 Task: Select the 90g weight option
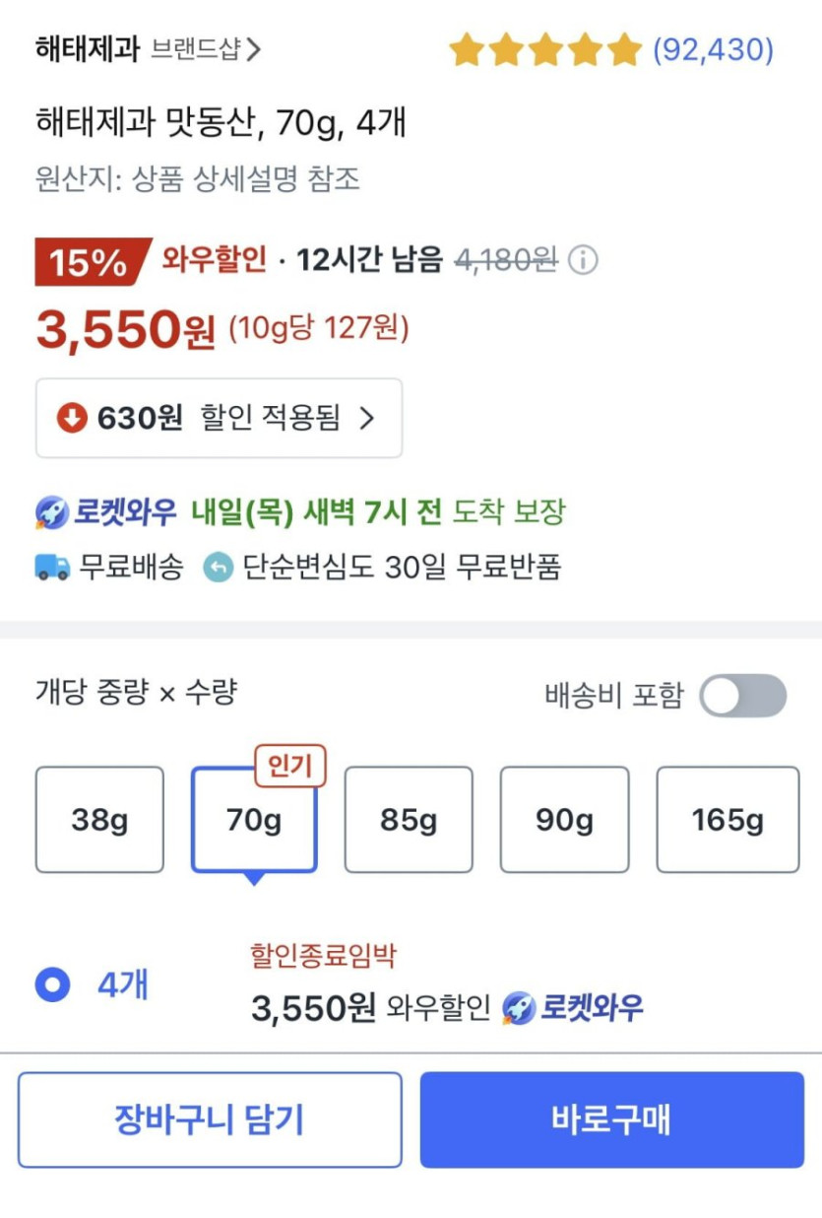point(564,820)
